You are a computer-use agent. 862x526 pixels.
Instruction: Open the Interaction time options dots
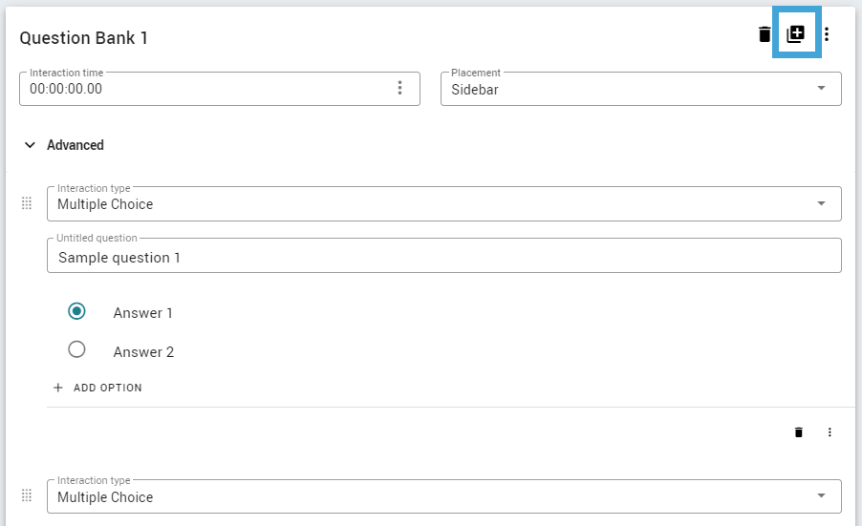pos(399,88)
